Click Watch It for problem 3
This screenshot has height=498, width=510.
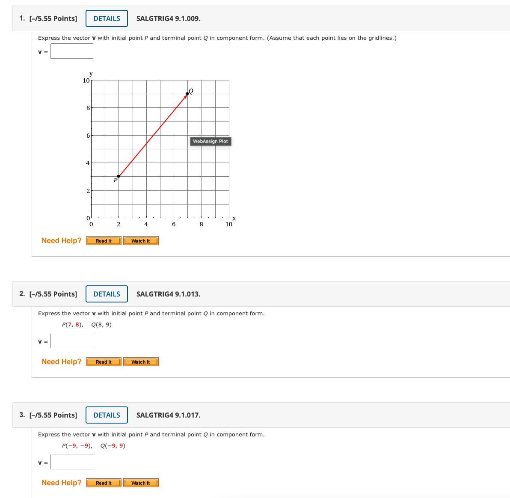click(141, 483)
